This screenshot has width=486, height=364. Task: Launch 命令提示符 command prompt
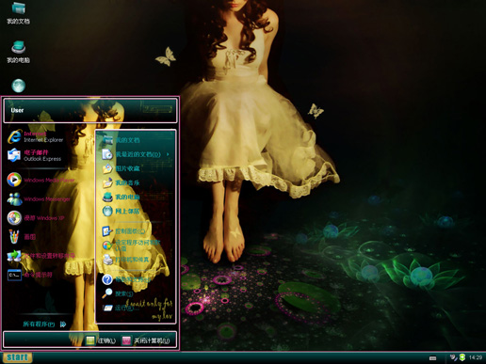pyautogui.click(x=30, y=275)
